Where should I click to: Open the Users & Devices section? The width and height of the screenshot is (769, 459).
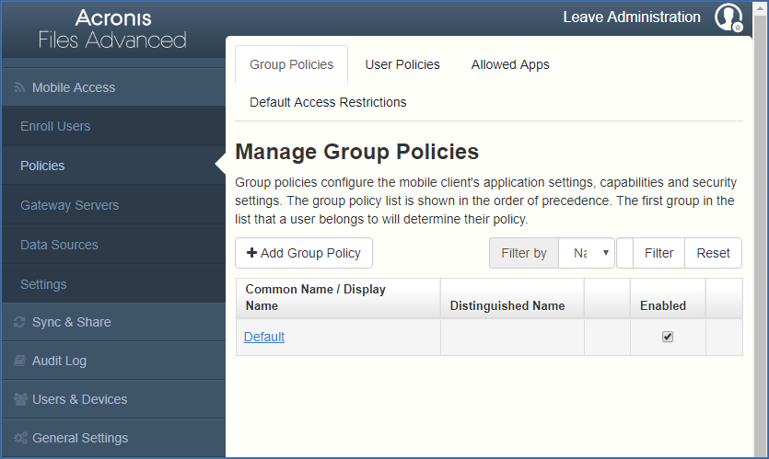click(x=113, y=399)
